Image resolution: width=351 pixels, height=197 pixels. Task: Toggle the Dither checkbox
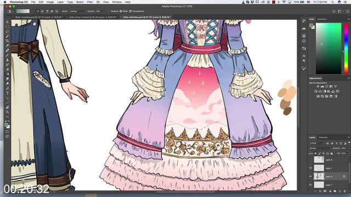(x=121, y=11)
